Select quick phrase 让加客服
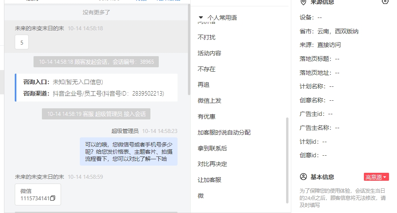Viewport: 397px width, 213px height. (209, 180)
